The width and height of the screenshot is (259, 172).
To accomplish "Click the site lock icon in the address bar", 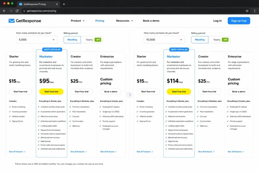I will click(x=24, y=11).
